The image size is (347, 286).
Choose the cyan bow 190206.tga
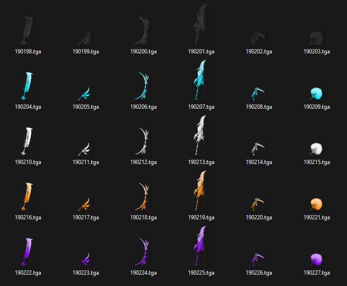tap(143, 86)
